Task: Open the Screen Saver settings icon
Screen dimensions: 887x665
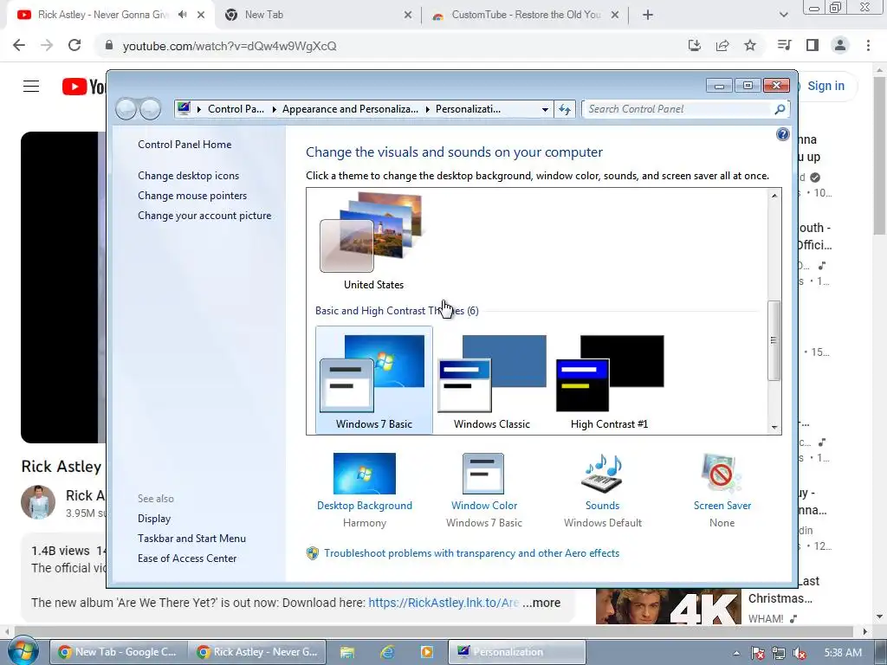Action: 722,474
